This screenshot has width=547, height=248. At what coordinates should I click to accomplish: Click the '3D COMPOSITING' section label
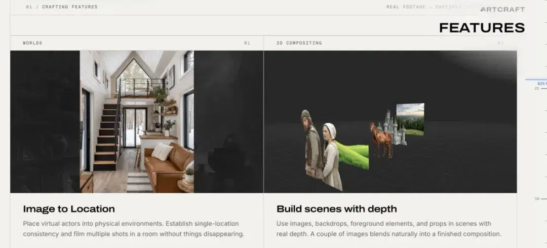point(299,43)
